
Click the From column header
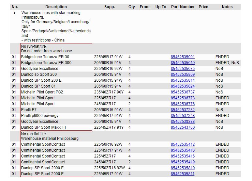tap(144, 7)
